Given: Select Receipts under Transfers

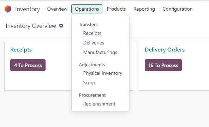Looking at the screenshot, I should (x=92, y=33).
